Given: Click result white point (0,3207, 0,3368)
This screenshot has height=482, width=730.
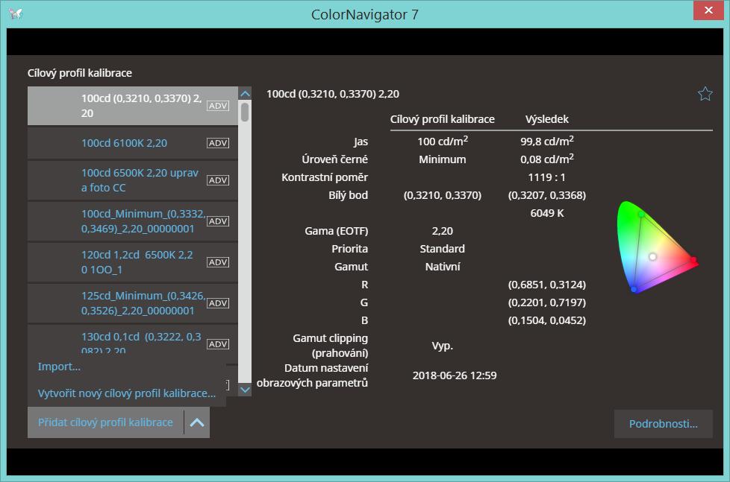Looking at the screenshot, I should tap(546, 195).
